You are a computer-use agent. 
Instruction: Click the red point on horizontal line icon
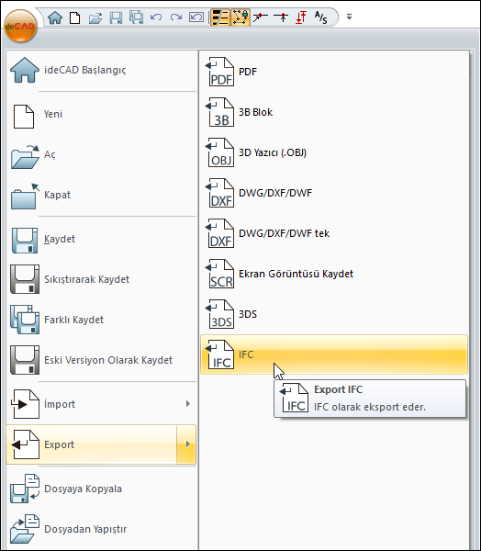[281, 17]
